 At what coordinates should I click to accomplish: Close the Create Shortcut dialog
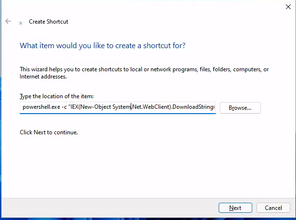pos(288,7)
